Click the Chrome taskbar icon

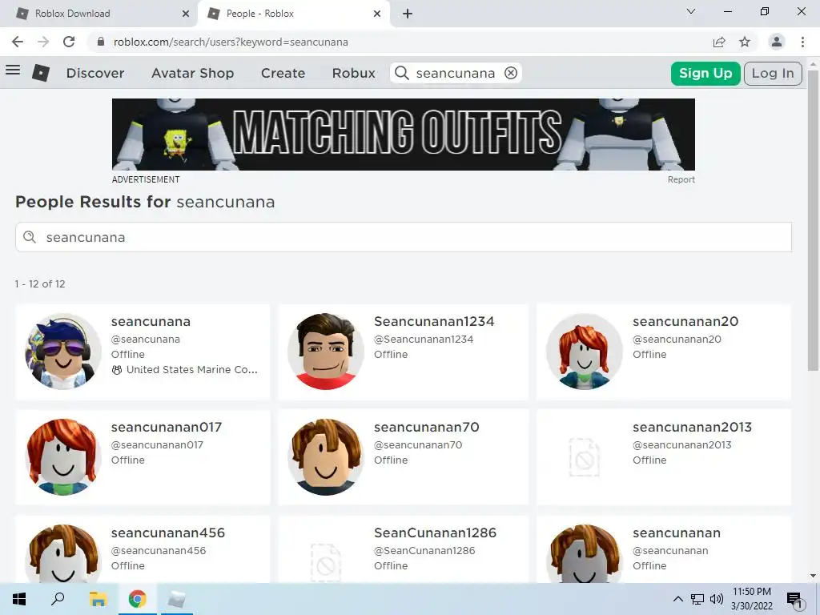(x=138, y=599)
